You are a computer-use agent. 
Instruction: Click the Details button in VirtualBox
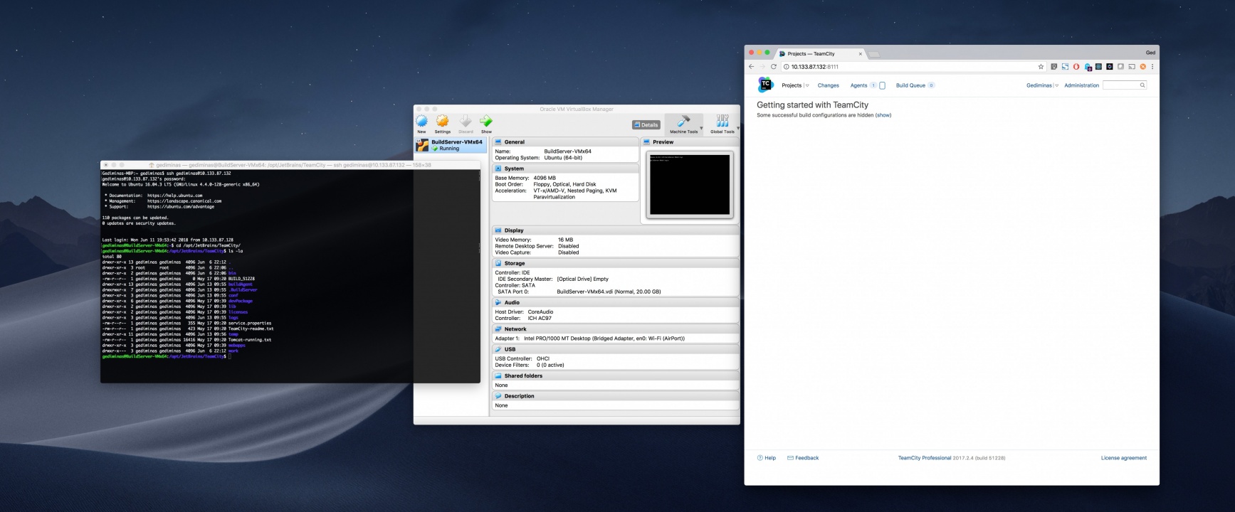coord(646,124)
